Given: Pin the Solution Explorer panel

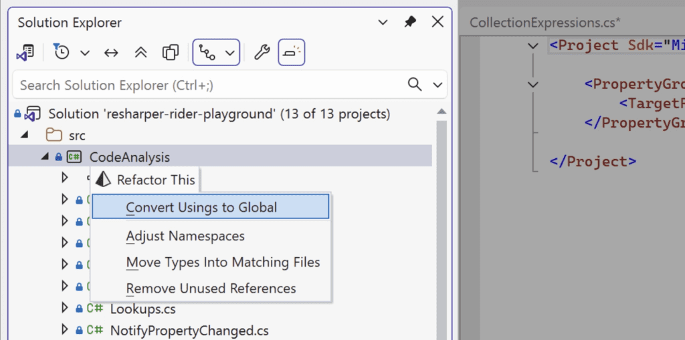Looking at the screenshot, I should coord(410,22).
